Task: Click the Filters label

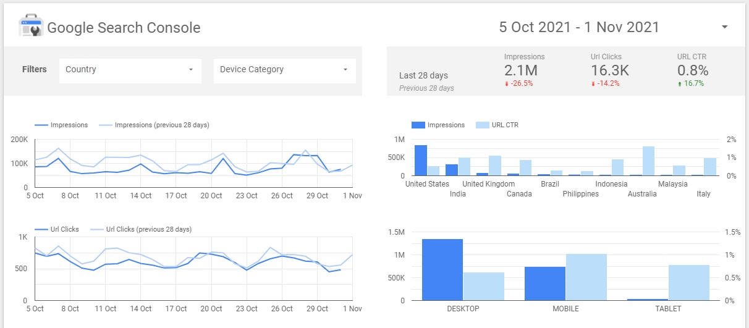Action: [x=34, y=69]
